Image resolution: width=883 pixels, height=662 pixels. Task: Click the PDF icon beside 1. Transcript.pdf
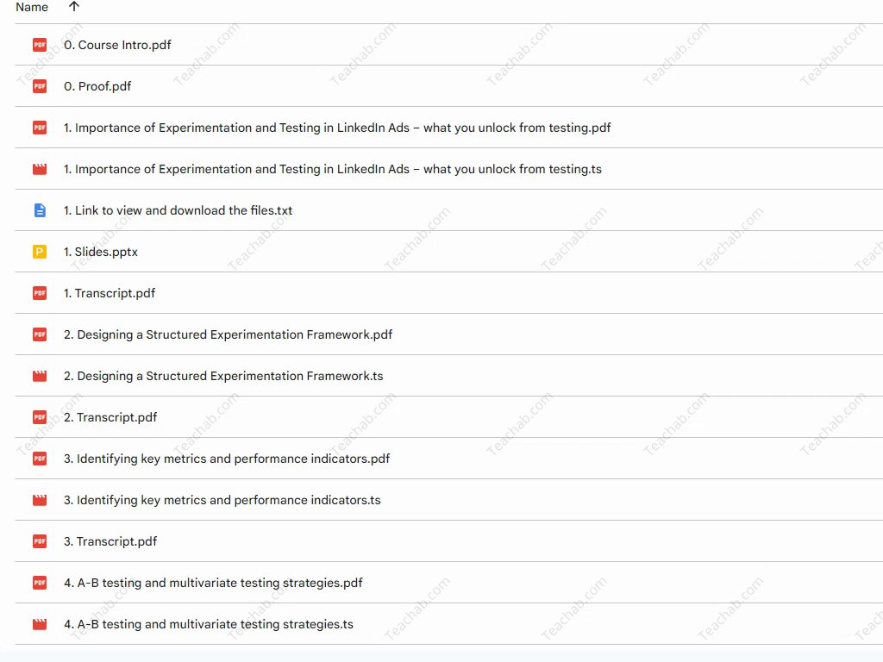[x=40, y=293]
